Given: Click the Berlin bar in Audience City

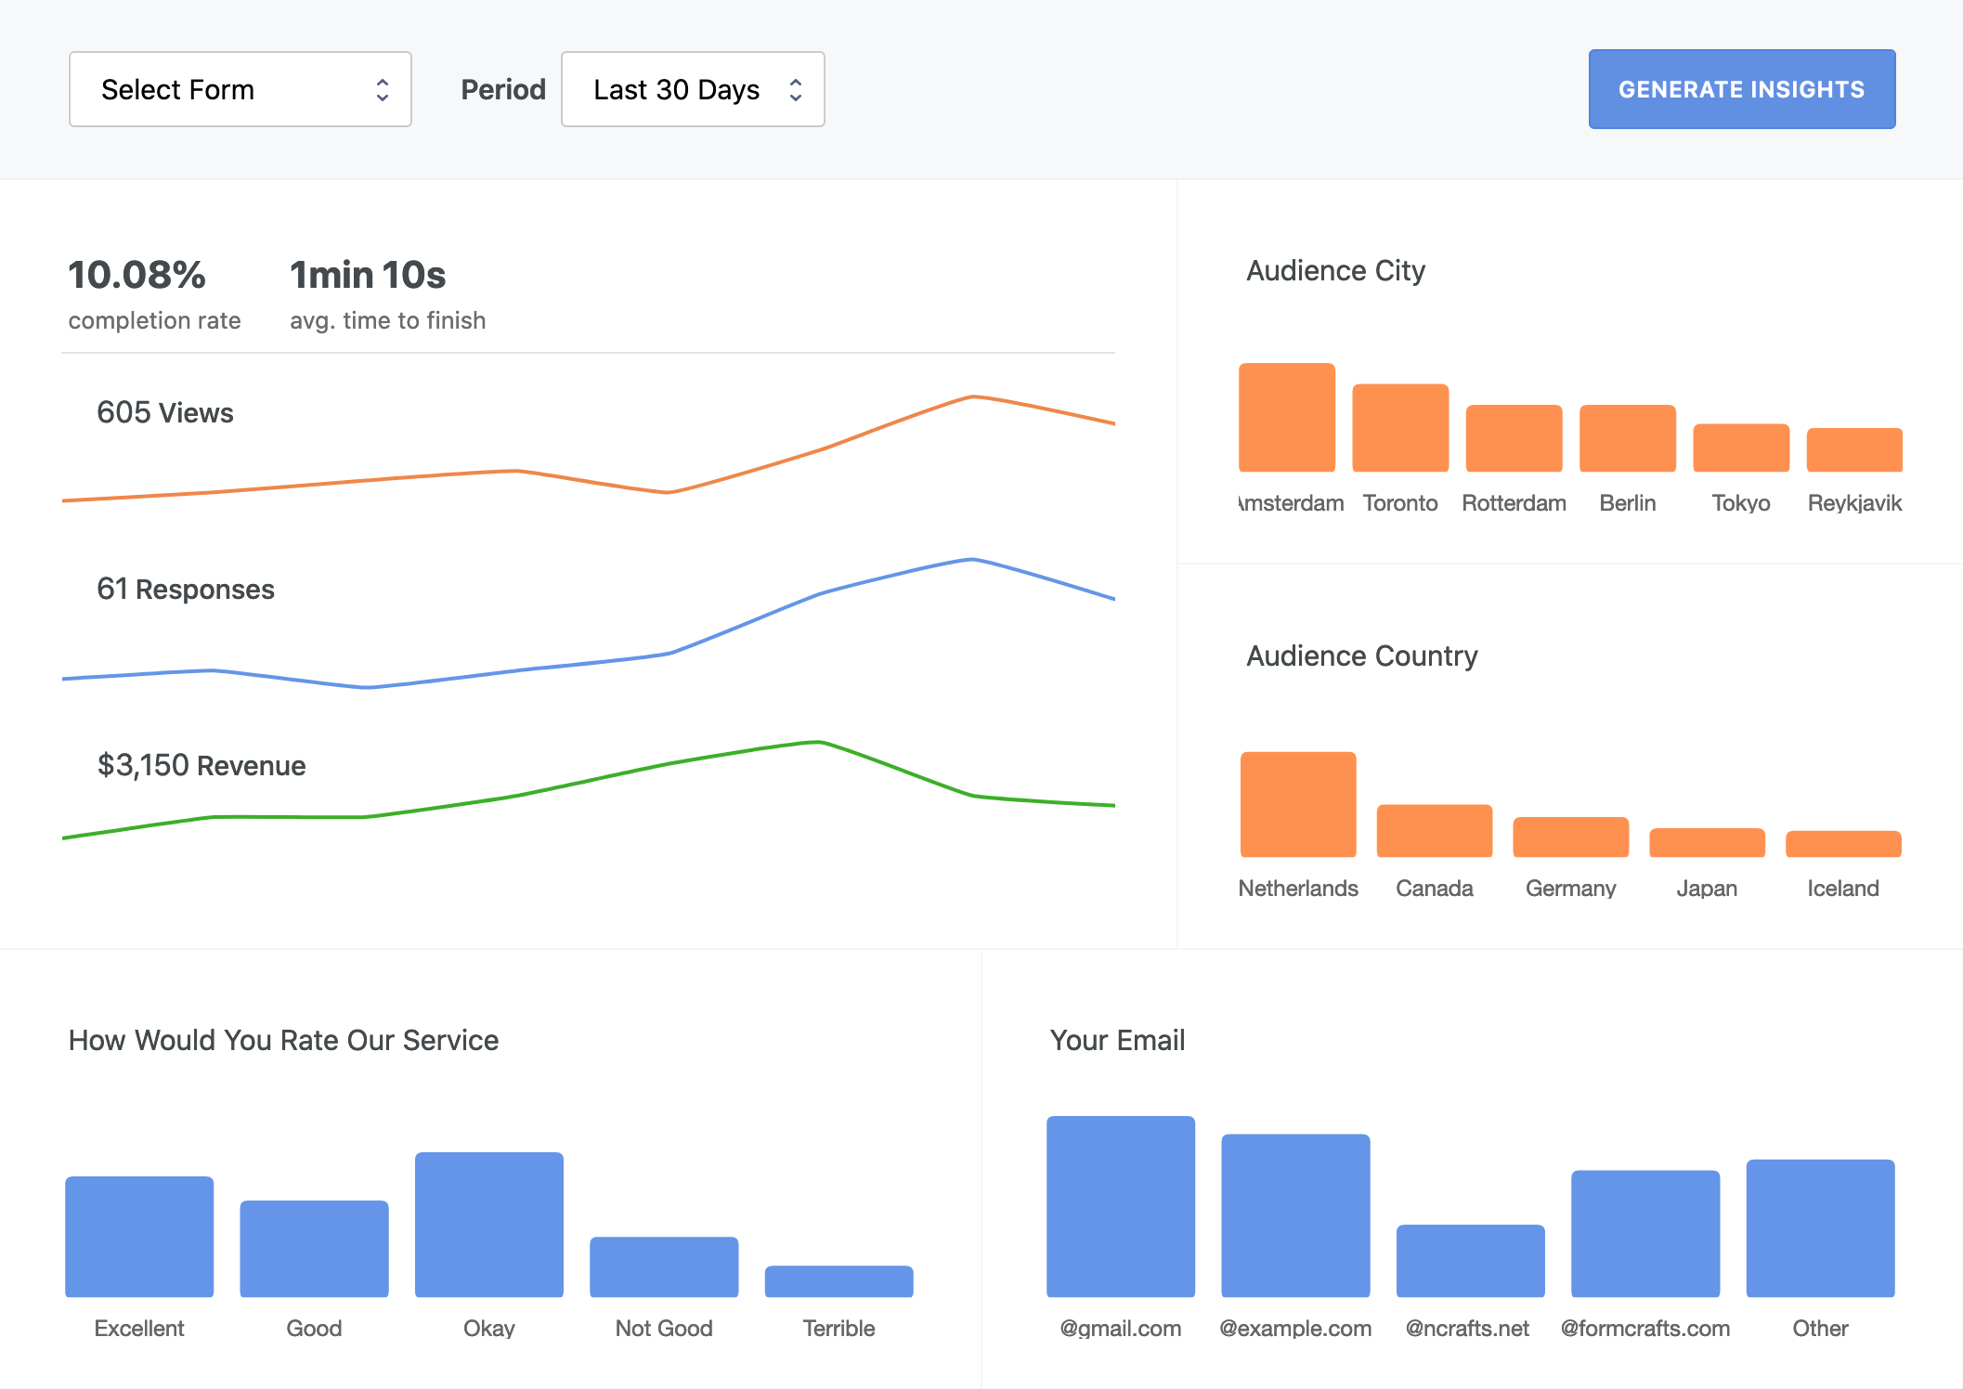Looking at the screenshot, I should coord(1628,438).
